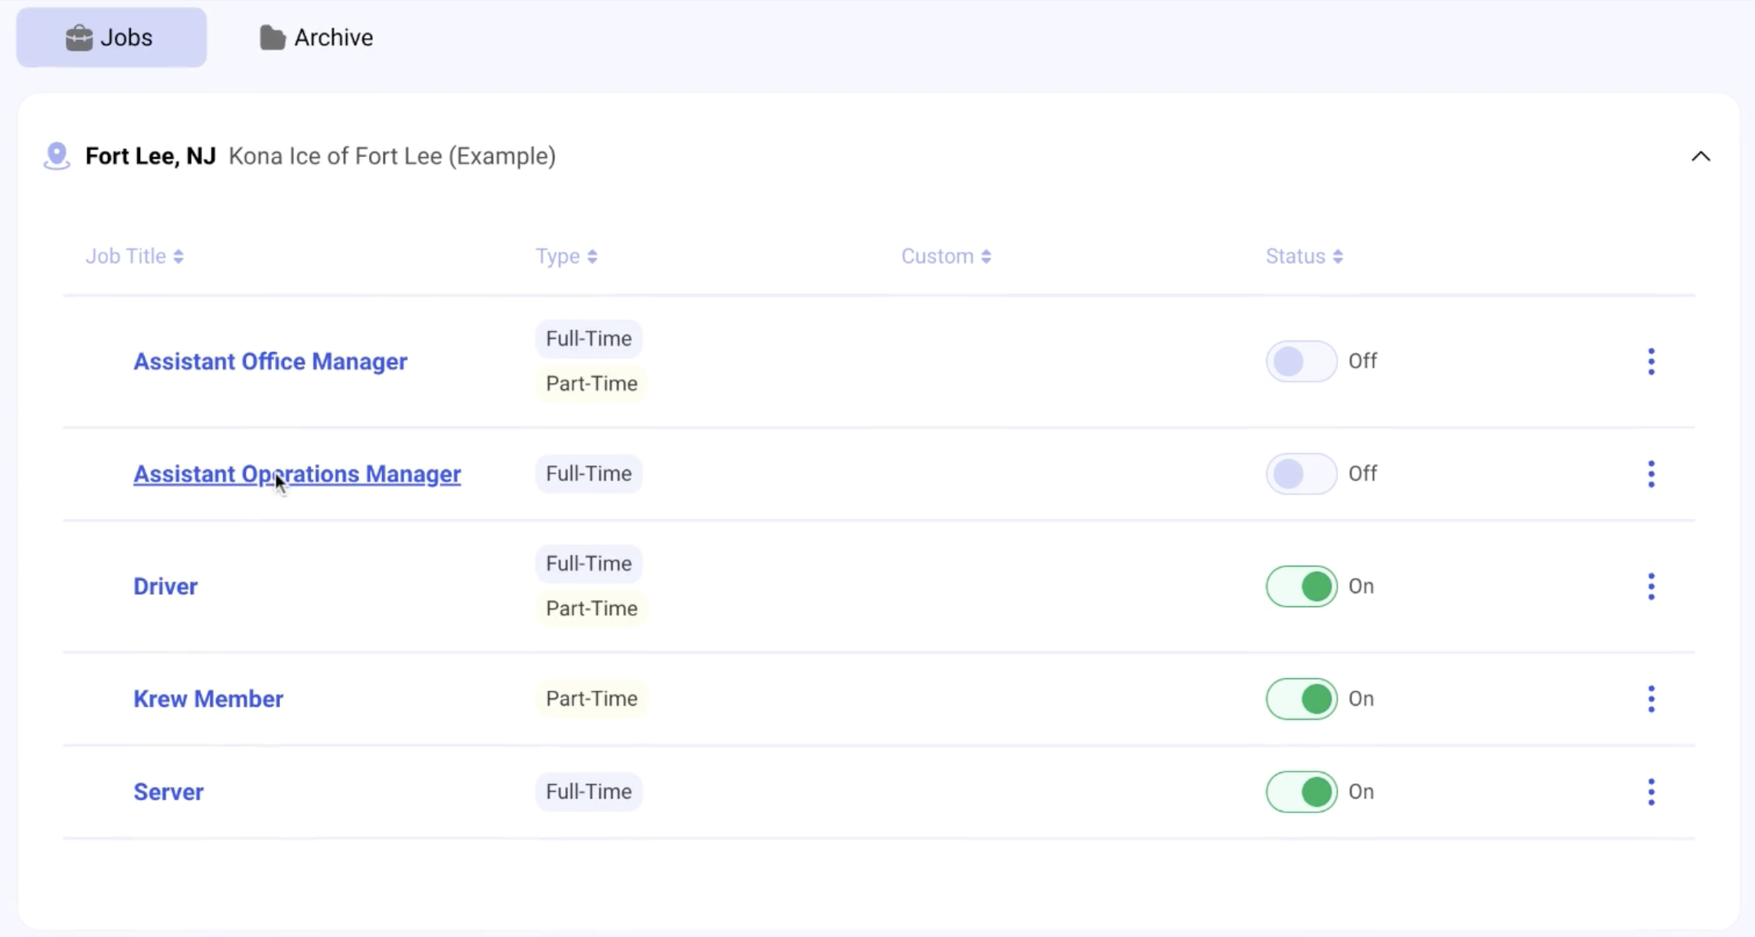Click the briefcase icon on the Jobs tab
The width and height of the screenshot is (1755, 937).
pos(79,37)
